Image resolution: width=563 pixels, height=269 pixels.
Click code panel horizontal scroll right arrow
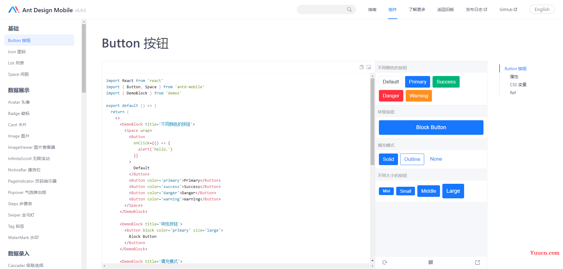(372, 266)
